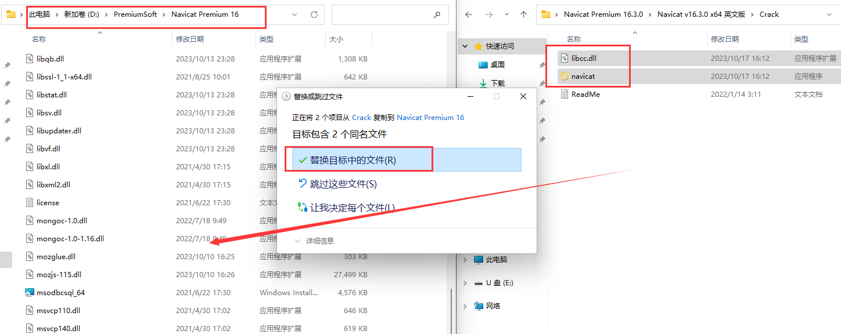The width and height of the screenshot is (841, 334).
Task: Select the ReadMe file name
Action: click(585, 94)
